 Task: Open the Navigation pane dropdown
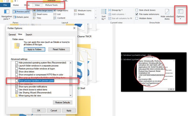click(x=7, y=15)
